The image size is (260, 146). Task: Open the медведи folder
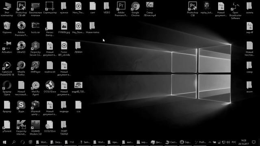(x=64, y=107)
